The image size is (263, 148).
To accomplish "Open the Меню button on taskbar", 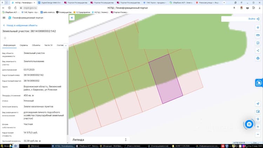I will (5, 146).
